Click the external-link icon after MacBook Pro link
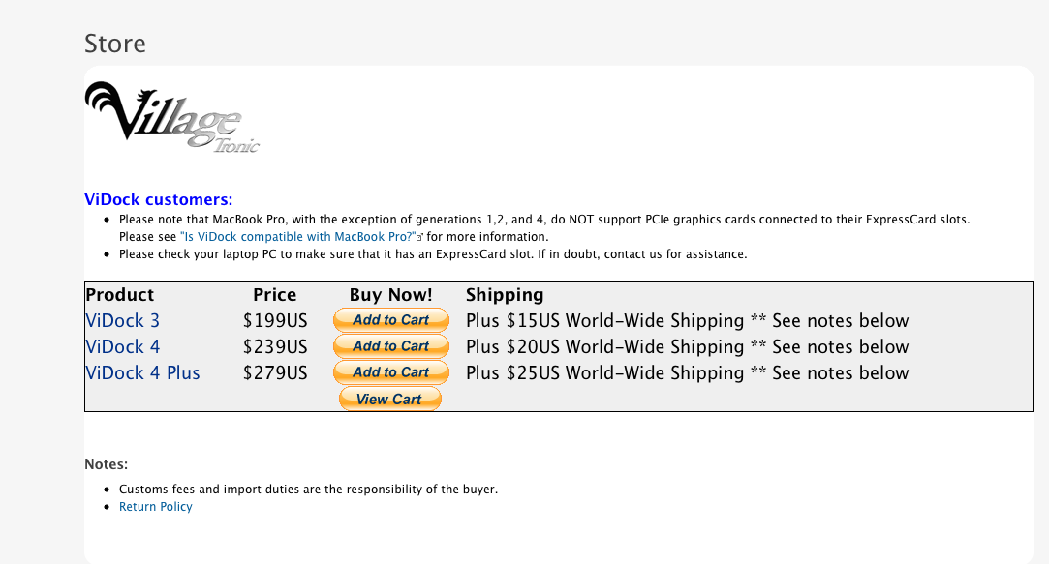The height and width of the screenshot is (564, 1049). click(x=420, y=237)
